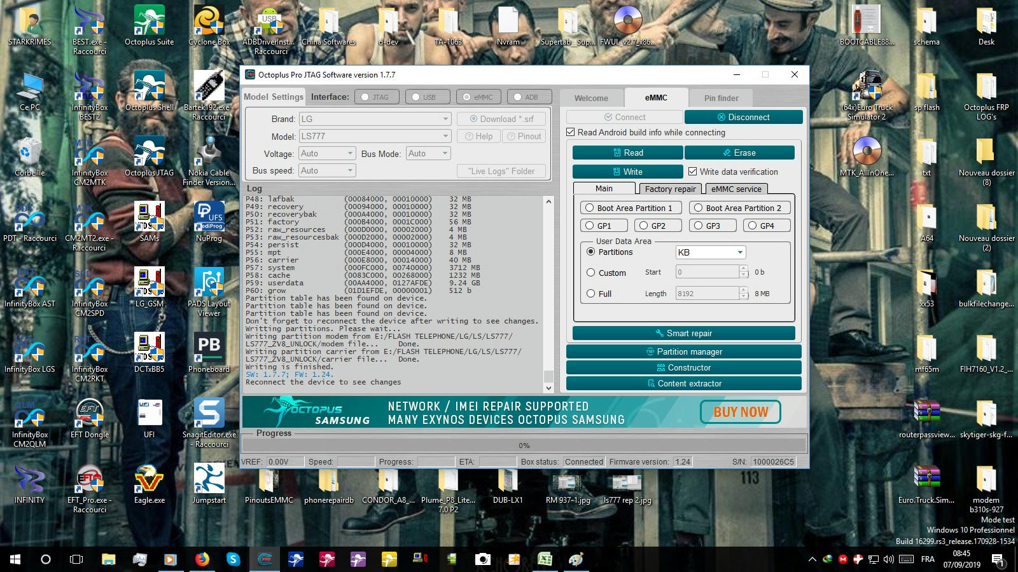Viewport: 1018px width, 572px height.
Task: Open the EFT Dongle shortcut
Action: tap(90, 418)
